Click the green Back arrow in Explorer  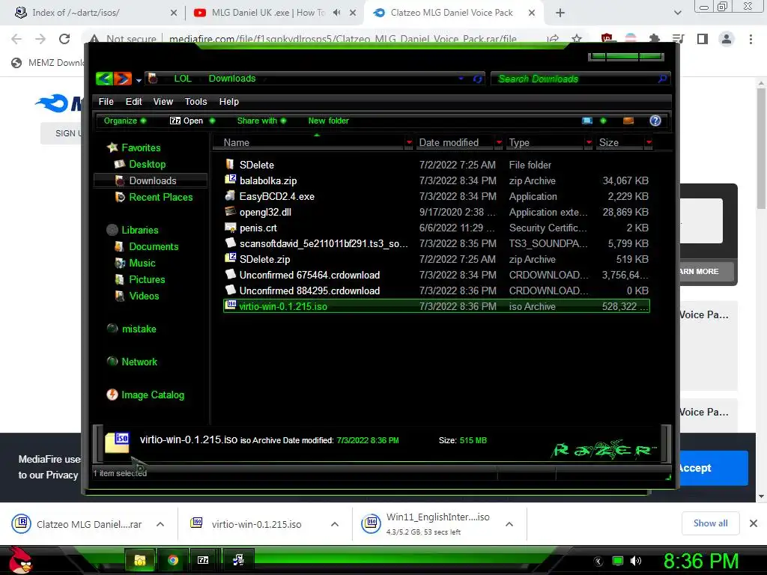[x=104, y=78]
